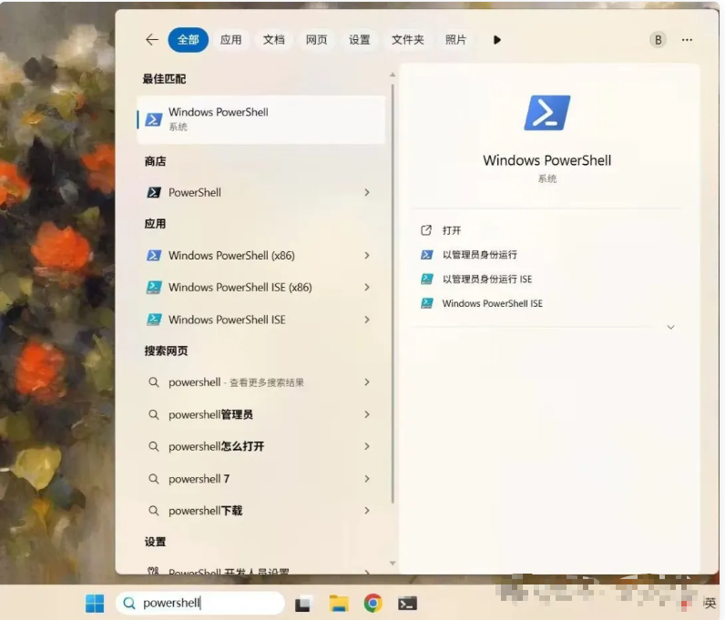Expand the powershell管理员 suggestion chevron
Screen dimensions: 725x620
click(x=367, y=415)
